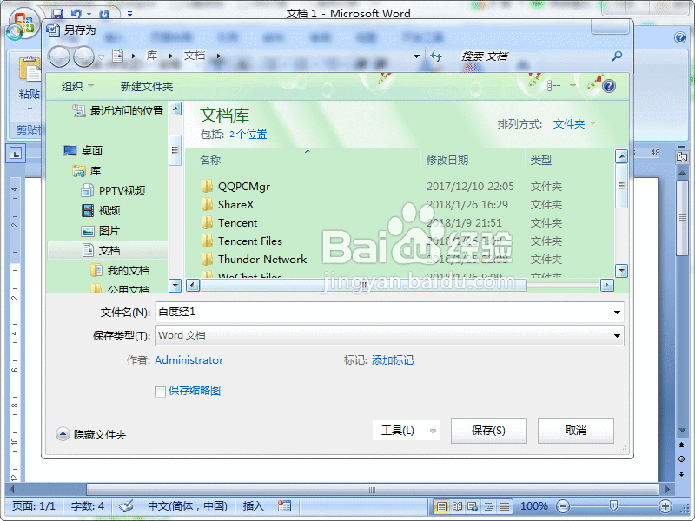Open the 文件名 dropdown arrow
This screenshot has height=521, width=695.
click(617, 313)
